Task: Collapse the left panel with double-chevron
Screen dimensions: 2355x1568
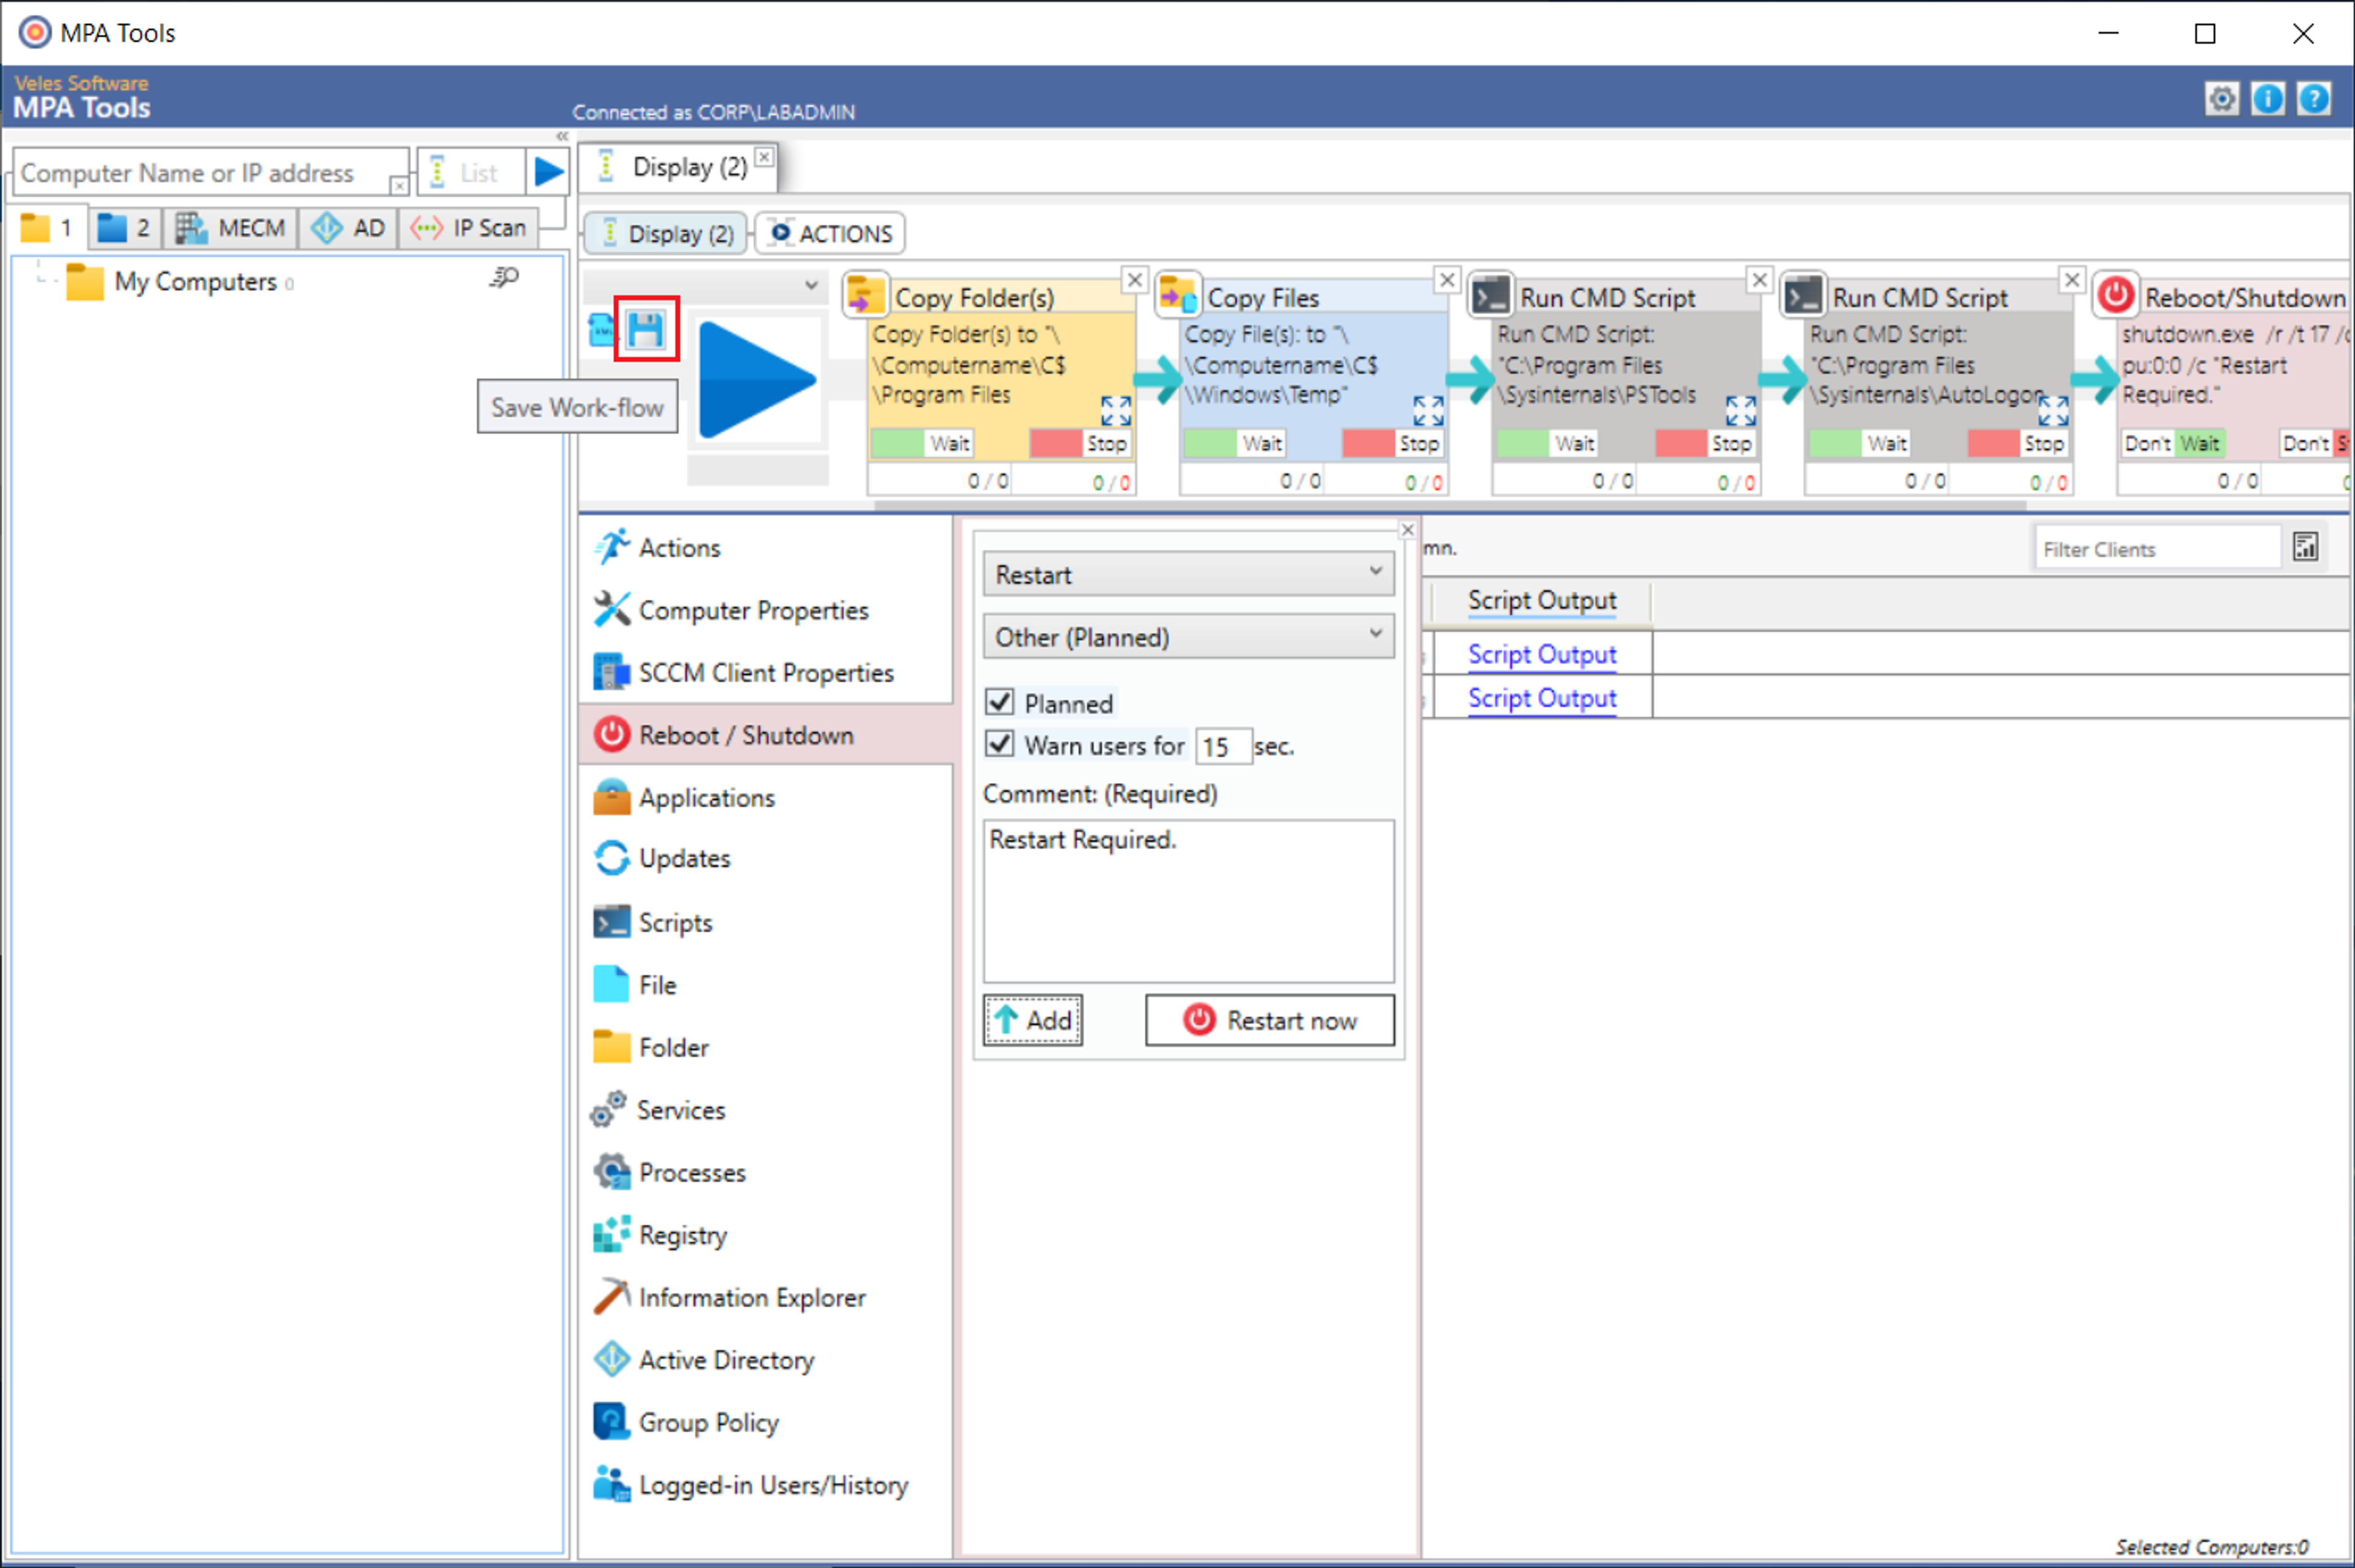Action: click(562, 136)
